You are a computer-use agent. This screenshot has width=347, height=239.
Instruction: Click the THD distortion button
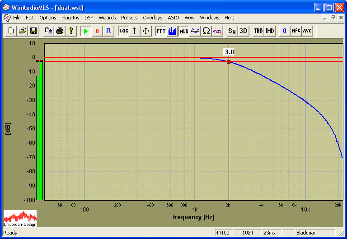(x=258, y=31)
